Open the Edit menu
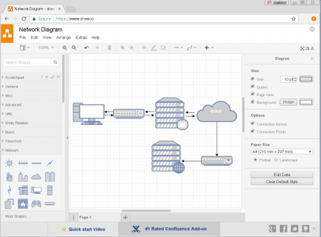The width and height of the screenshot is (321, 237). point(34,38)
